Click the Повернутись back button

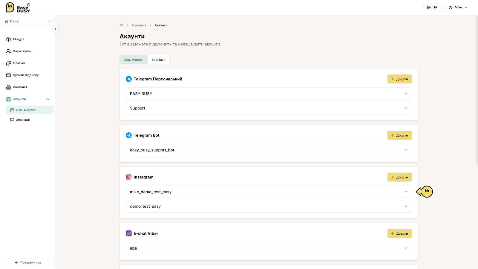[x=28, y=262]
